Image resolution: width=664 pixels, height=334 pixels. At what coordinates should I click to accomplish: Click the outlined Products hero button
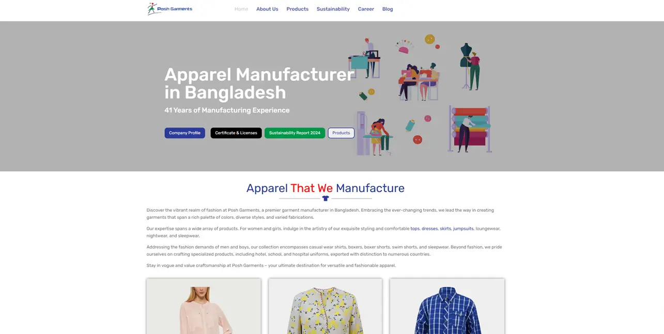[x=341, y=133]
